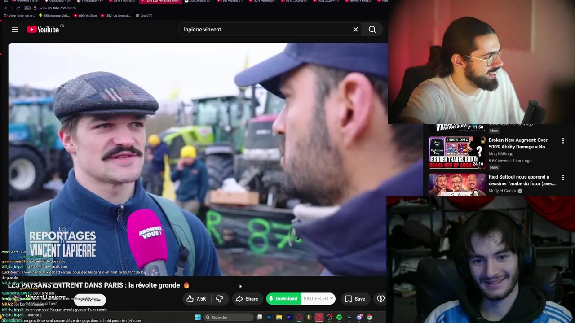Viewport: 575px width, 323px height.
Task: Open Spotify from the taskbar
Action: click(339, 317)
